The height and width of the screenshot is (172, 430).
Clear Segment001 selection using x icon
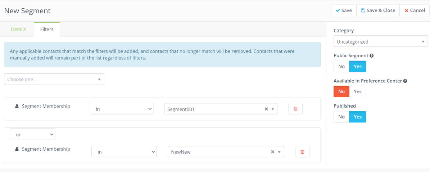(266, 109)
